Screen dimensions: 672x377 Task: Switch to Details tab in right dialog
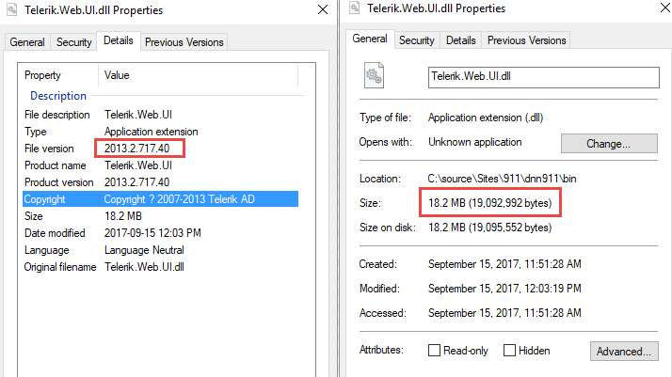pyautogui.click(x=460, y=40)
